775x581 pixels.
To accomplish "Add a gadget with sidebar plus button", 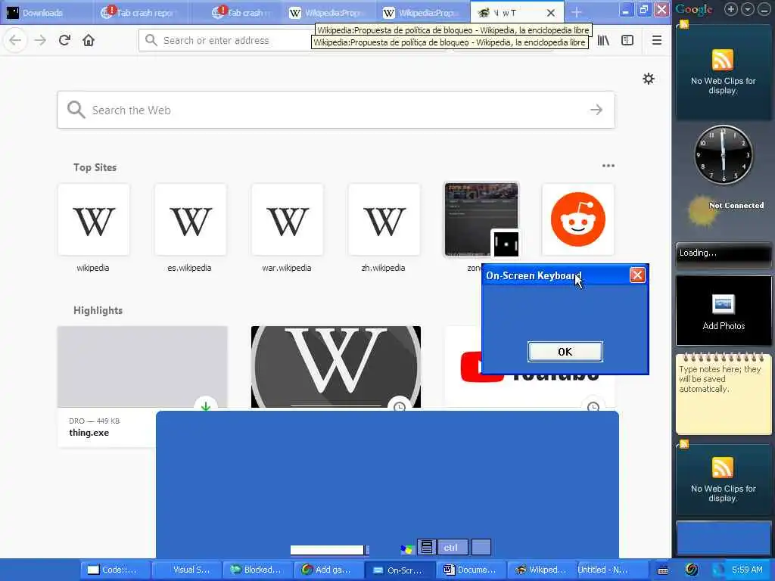I will tap(731, 9).
